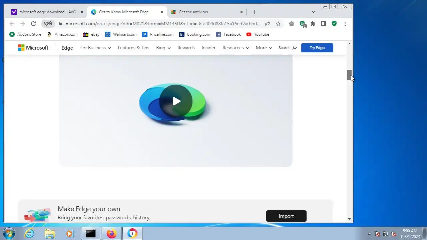Show hidden tray icons arrow
Screen dimensions: 427x240
369,234
